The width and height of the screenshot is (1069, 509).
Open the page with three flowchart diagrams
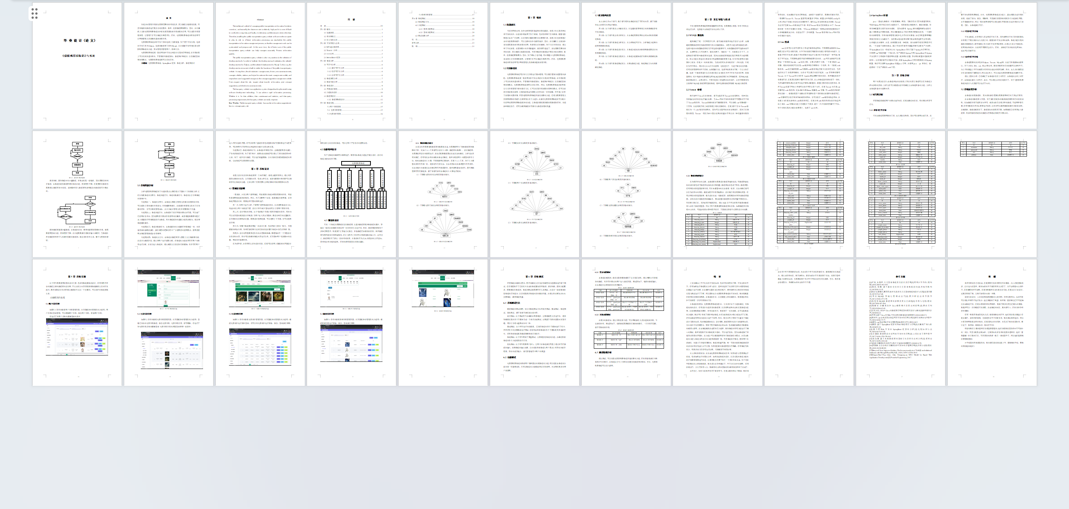(77, 194)
